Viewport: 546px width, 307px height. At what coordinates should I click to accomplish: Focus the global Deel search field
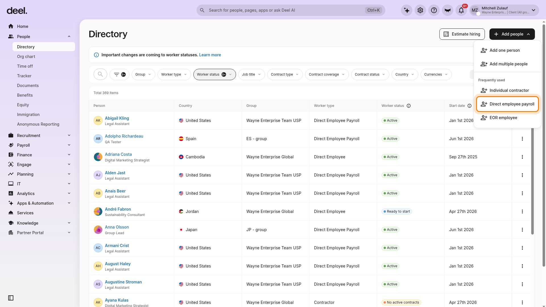point(291,10)
